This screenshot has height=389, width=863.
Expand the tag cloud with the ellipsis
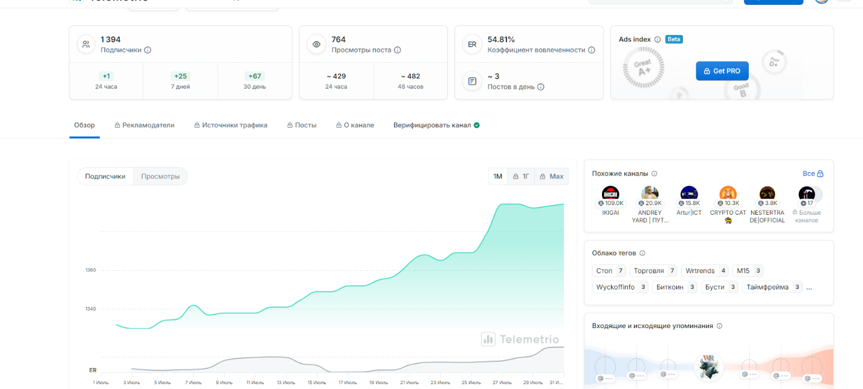809,287
